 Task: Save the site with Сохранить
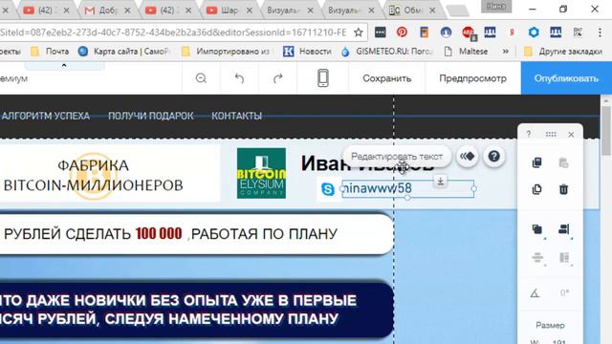(386, 78)
